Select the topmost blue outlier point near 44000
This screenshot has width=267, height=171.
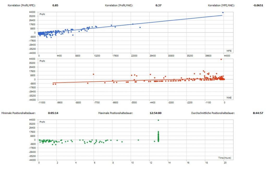click(223, 12)
